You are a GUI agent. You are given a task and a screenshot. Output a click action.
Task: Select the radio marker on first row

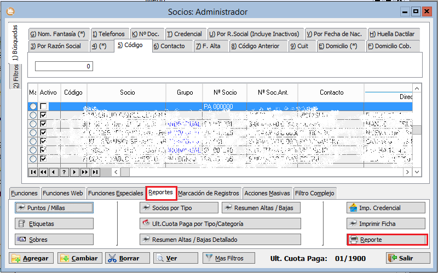tap(33, 106)
